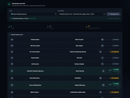
Task: Click Пропуск badge on Pogoń Siedlce row
Action: [x=115, y=58]
